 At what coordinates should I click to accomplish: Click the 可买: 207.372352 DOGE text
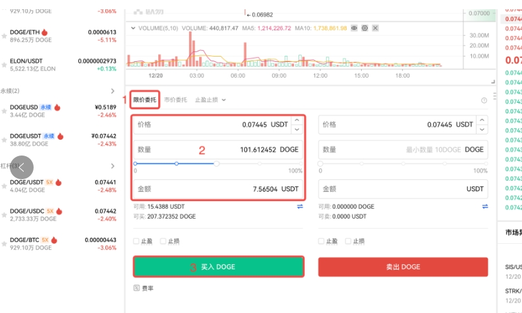coord(165,216)
